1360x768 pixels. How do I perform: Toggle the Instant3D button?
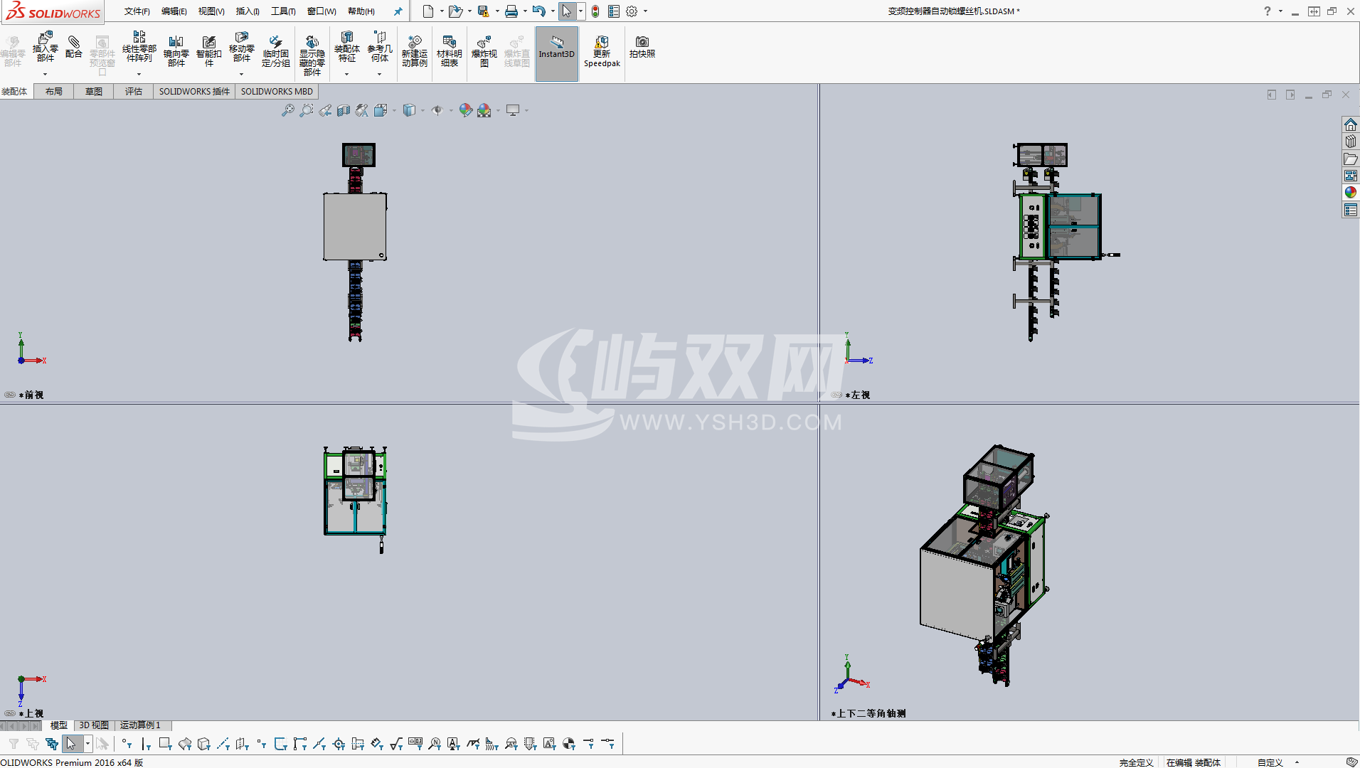coord(557,54)
